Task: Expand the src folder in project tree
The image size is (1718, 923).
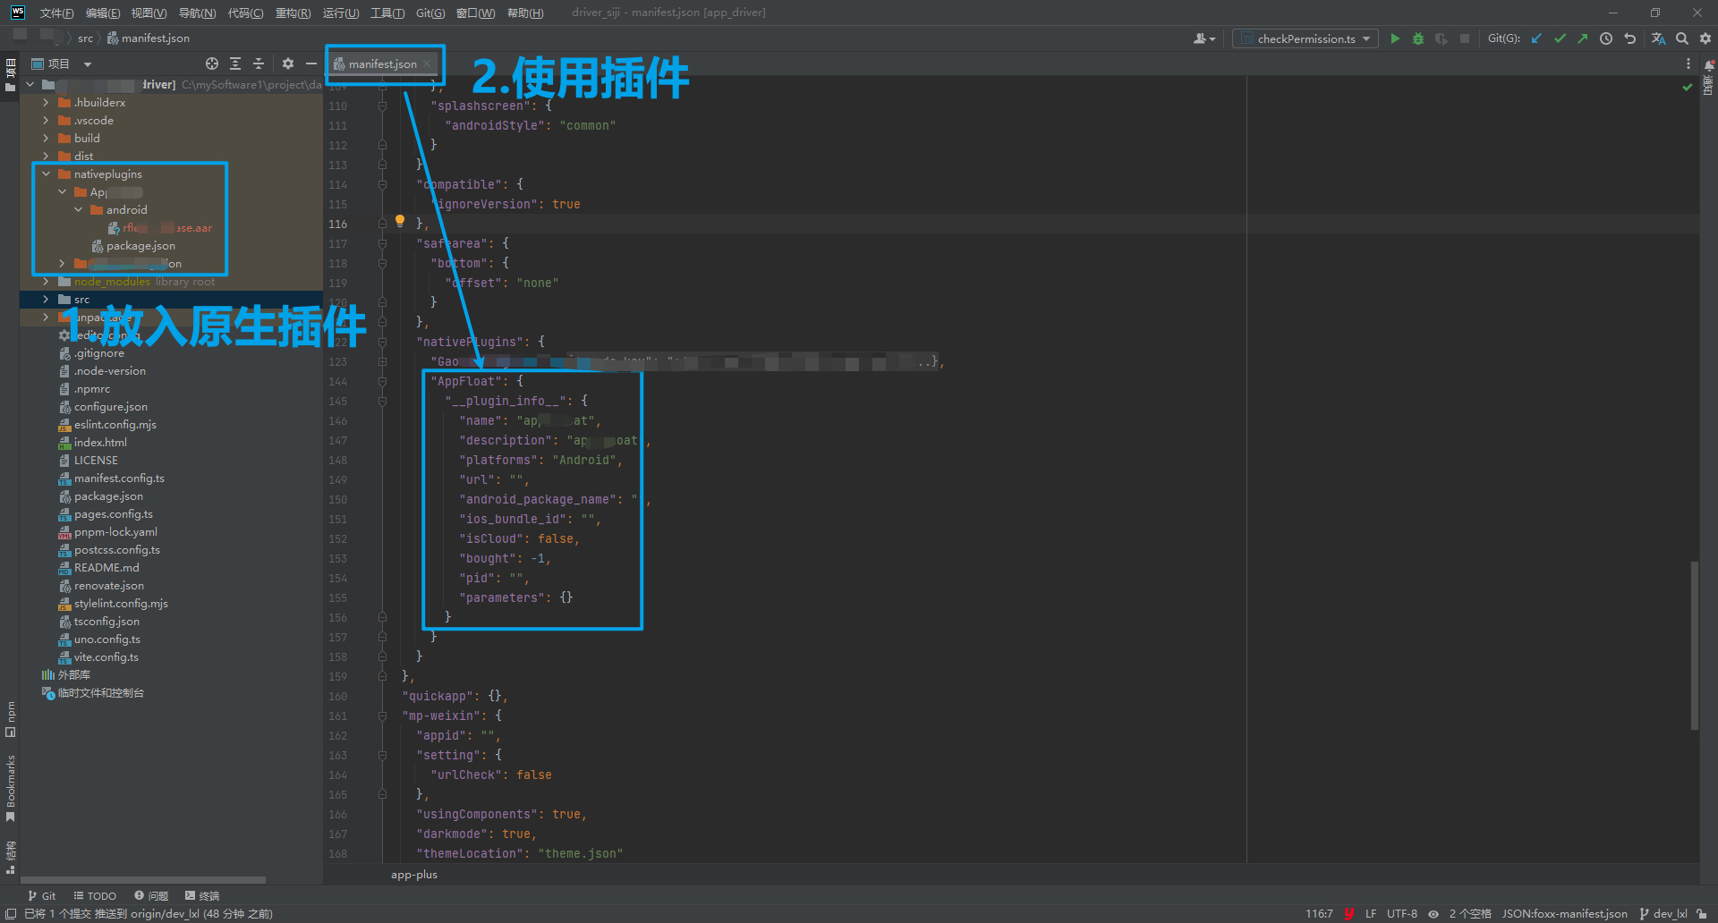Action: 47,300
